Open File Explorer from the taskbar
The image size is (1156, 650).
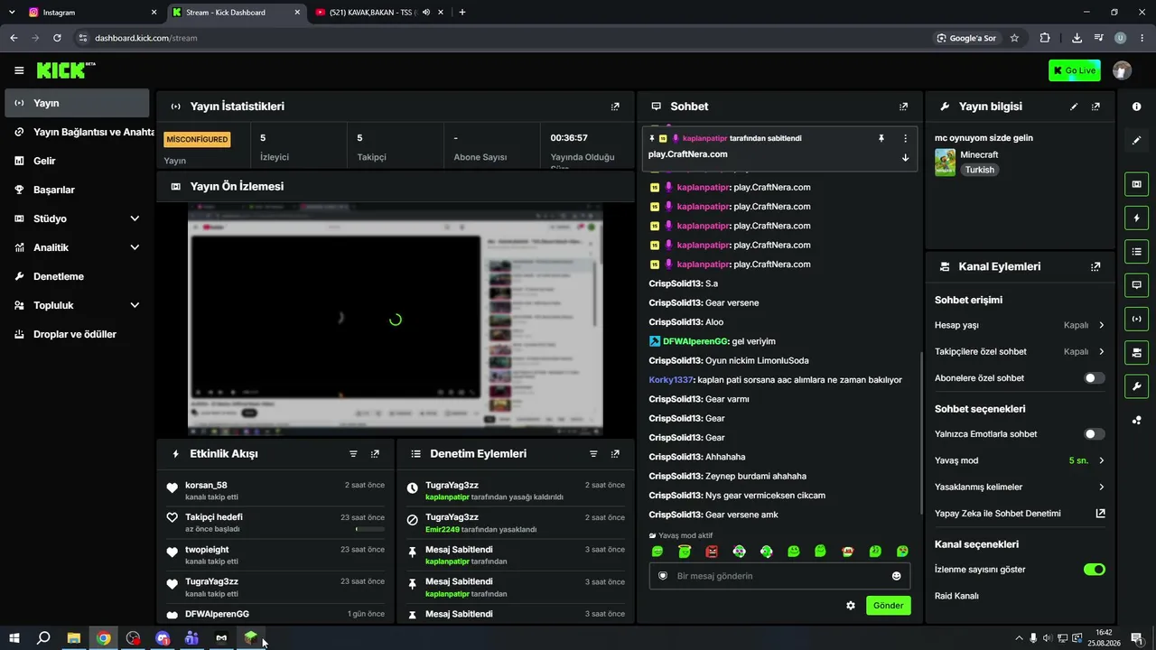(x=73, y=638)
